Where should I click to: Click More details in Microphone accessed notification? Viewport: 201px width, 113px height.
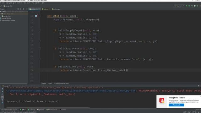click(x=176, y=105)
